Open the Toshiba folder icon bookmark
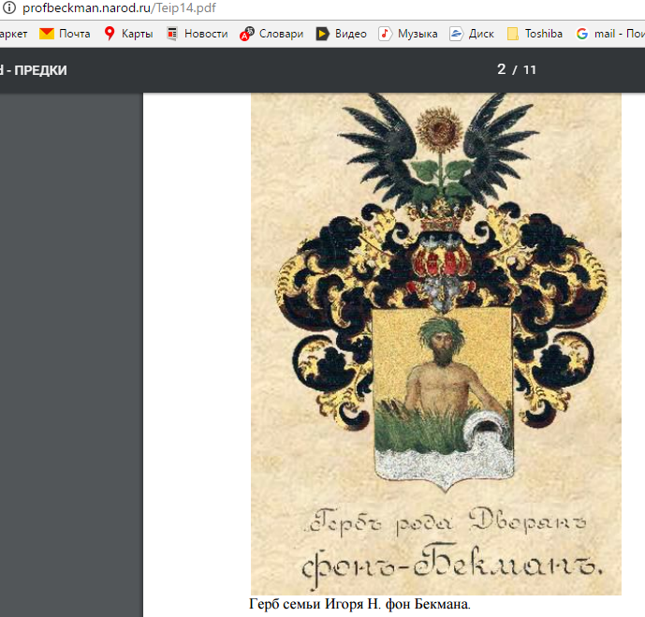 tap(513, 34)
